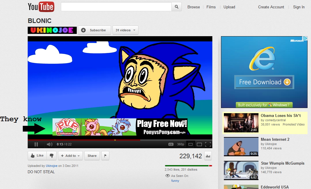Viewport: 311px width, 189px height.
Task: Click the like/dislike ratio bar
Action: click(188, 166)
